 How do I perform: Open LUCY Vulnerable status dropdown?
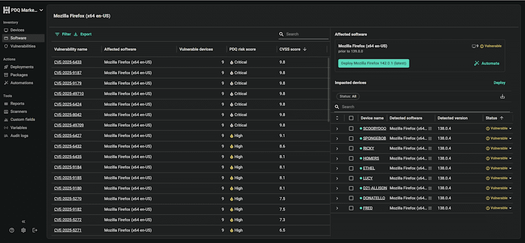coord(499,178)
